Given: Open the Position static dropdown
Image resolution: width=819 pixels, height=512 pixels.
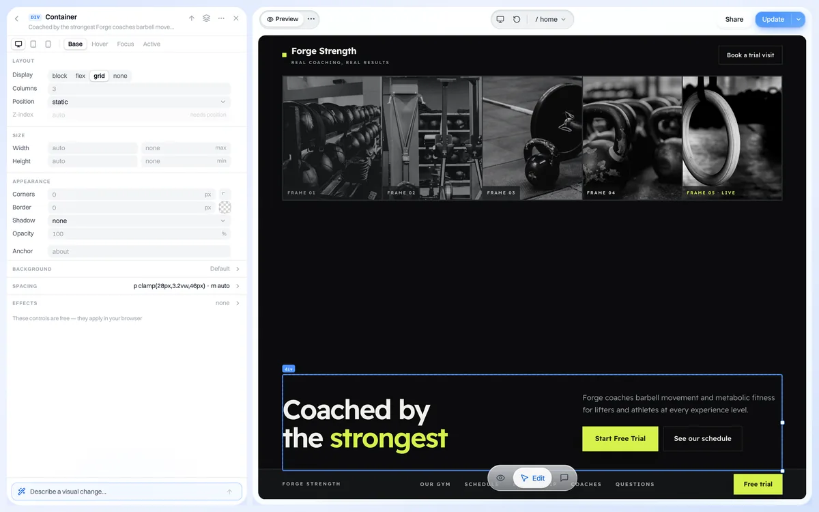Looking at the screenshot, I should point(139,102).
